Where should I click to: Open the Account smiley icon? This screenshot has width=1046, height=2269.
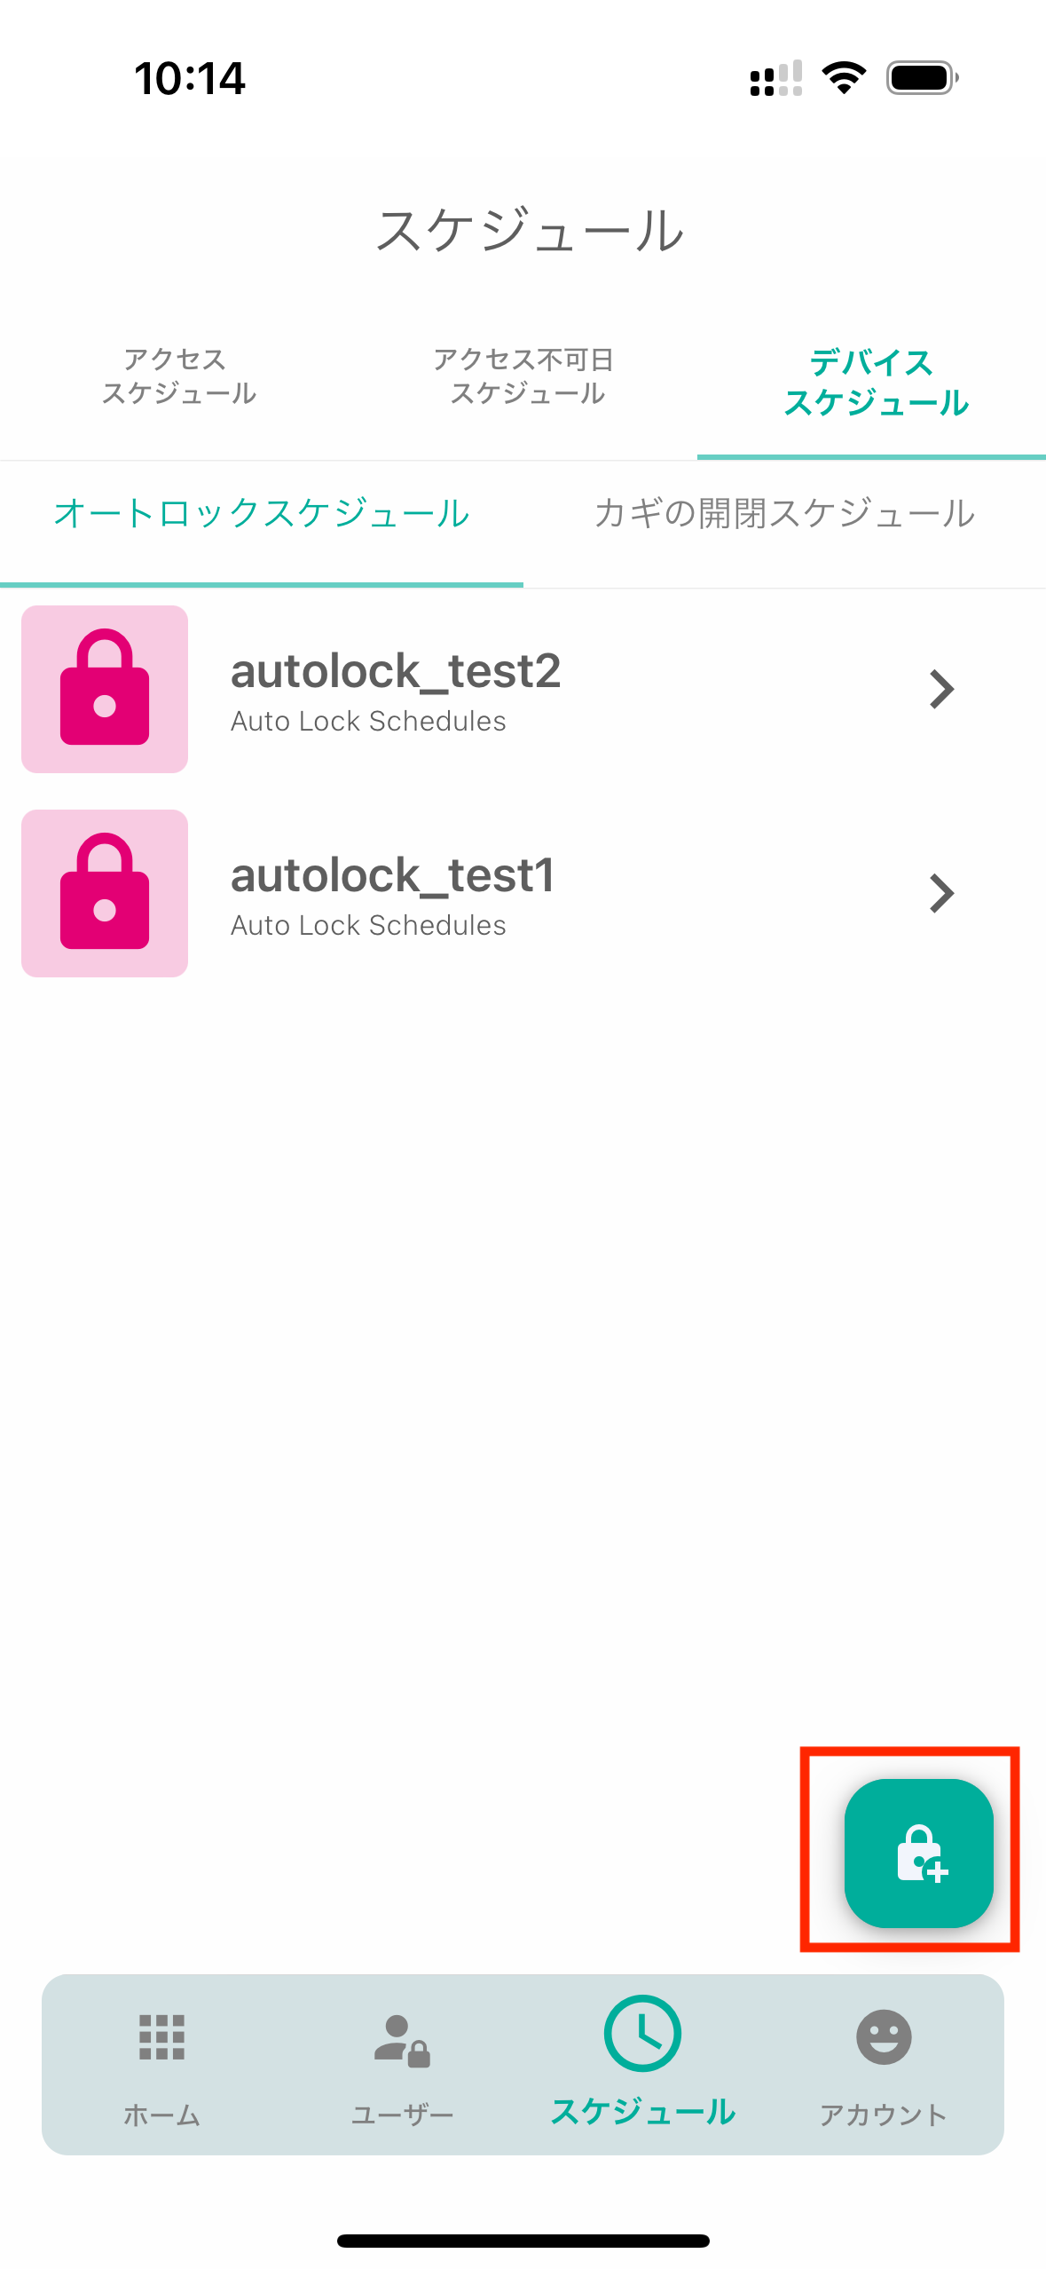point(884,2037)
